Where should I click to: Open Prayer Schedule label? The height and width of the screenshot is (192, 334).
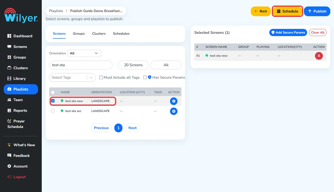[x=16, y=124]
